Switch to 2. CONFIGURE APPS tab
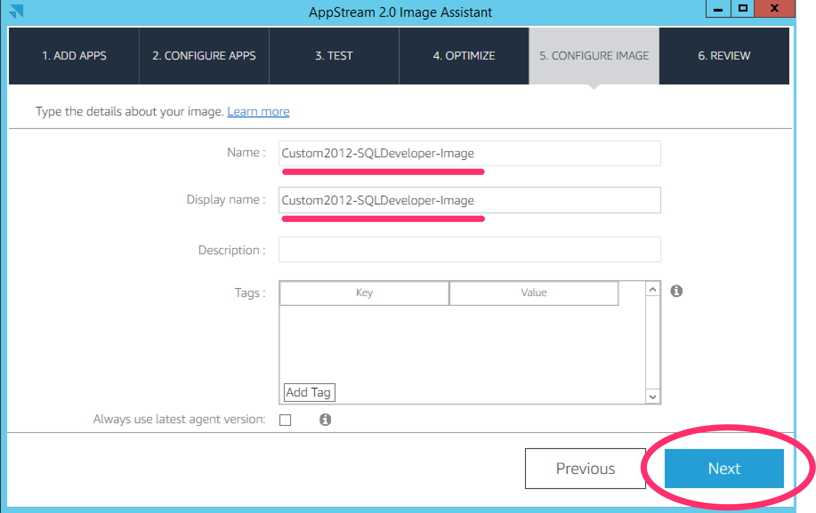The height and width of the screenshot is (513, 816). point(204,56)
